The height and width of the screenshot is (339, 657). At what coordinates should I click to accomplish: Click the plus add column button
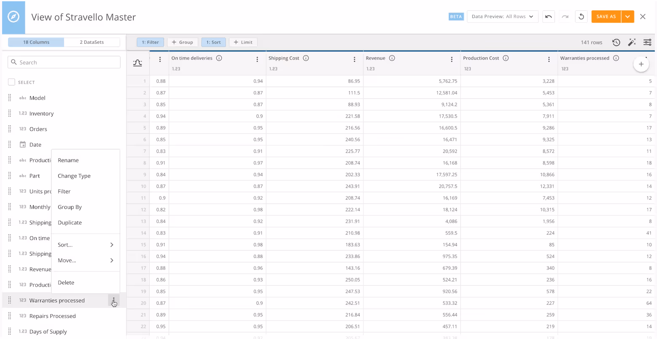pyautogui.click(x=641, y=64)
